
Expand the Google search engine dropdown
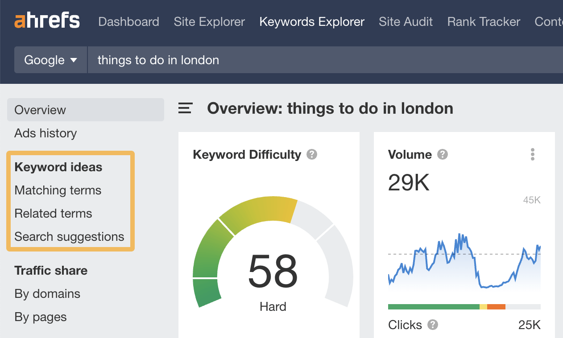point(50,60)
